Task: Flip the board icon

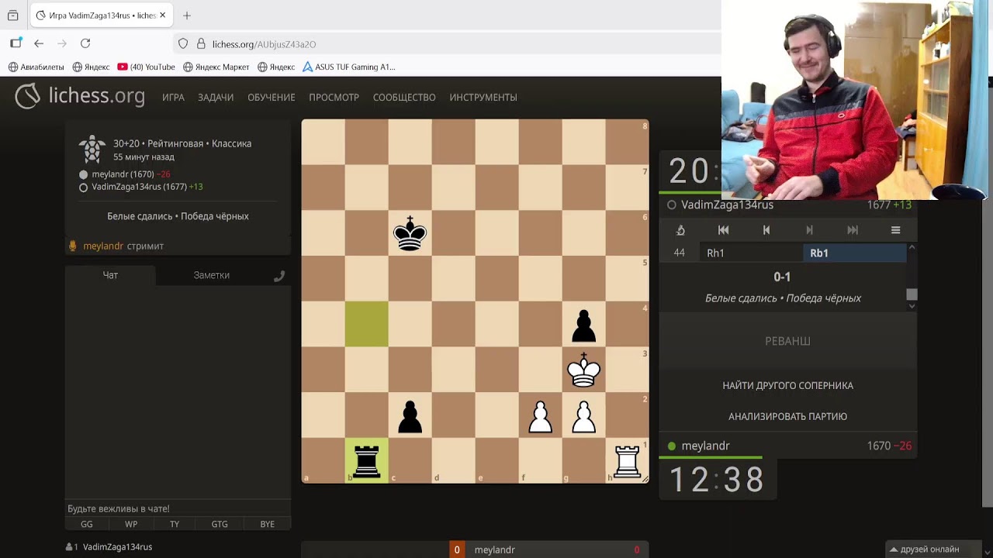Action: 680,230
